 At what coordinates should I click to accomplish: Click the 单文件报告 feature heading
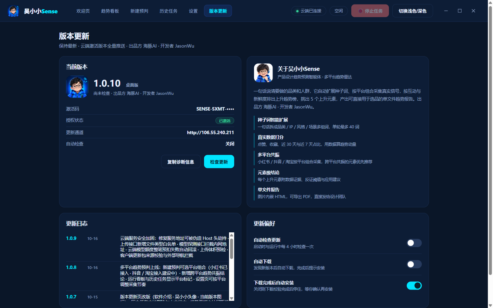pyautogui.click(x=269, y=190)
